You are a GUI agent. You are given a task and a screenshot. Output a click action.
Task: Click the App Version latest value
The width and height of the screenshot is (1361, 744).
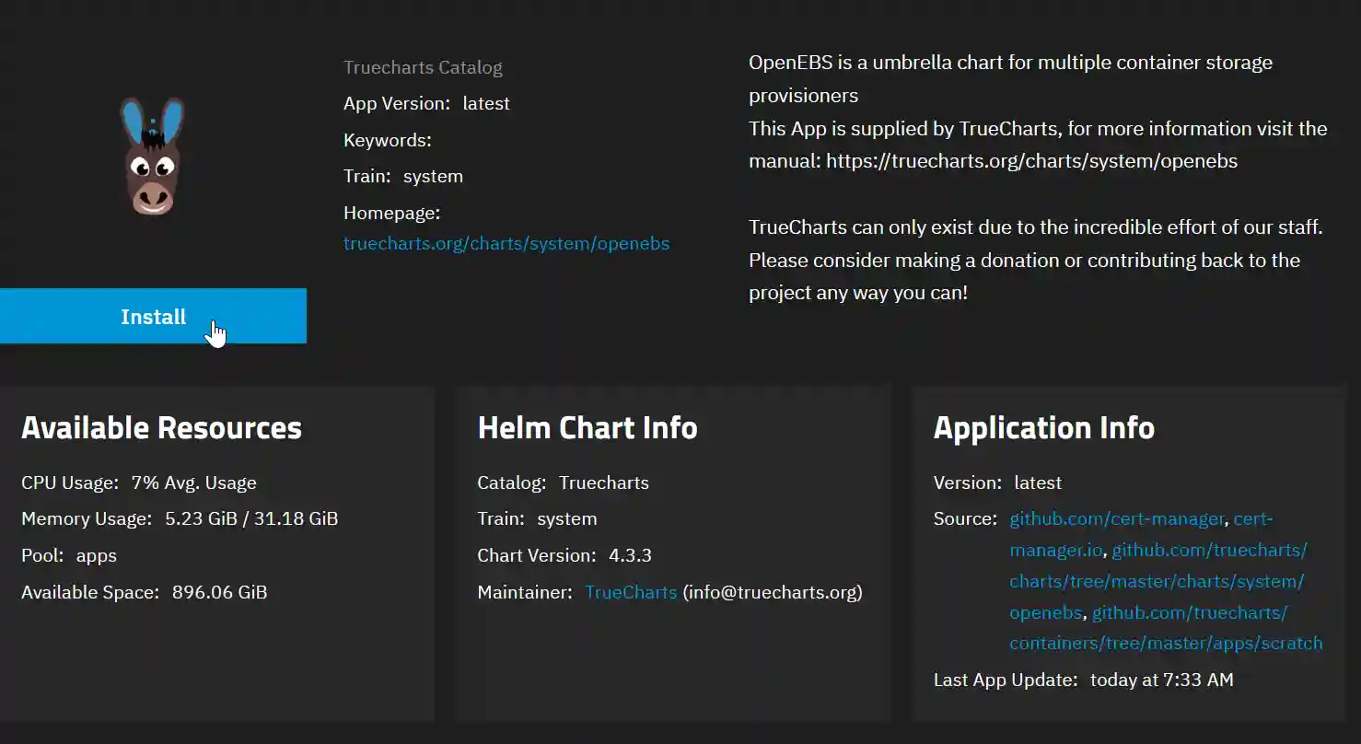pos(486,103)
